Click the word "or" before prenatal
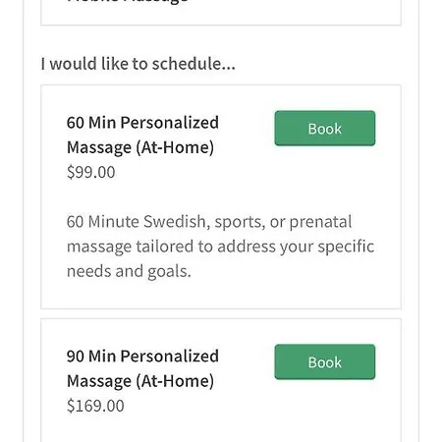442x442 pixels. 277,222
